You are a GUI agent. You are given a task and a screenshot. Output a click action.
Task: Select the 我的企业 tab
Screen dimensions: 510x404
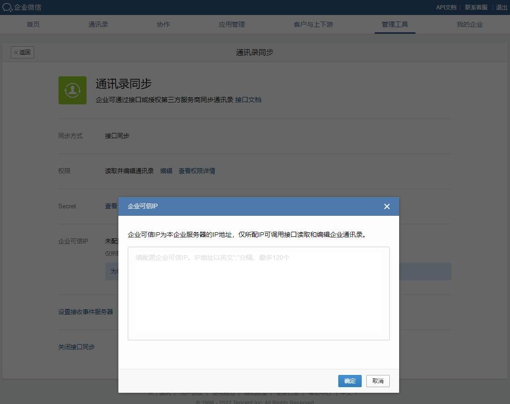pos(470,25)
